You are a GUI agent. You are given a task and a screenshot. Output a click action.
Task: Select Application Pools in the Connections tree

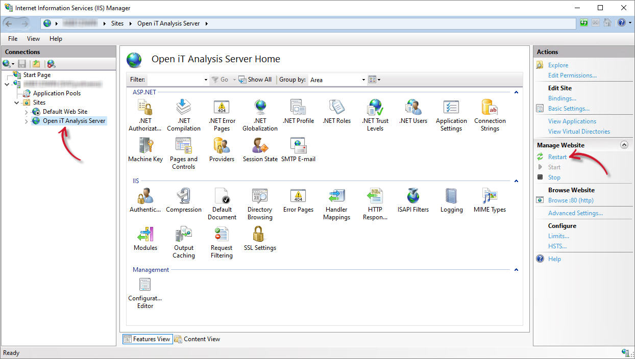(57, 93)
